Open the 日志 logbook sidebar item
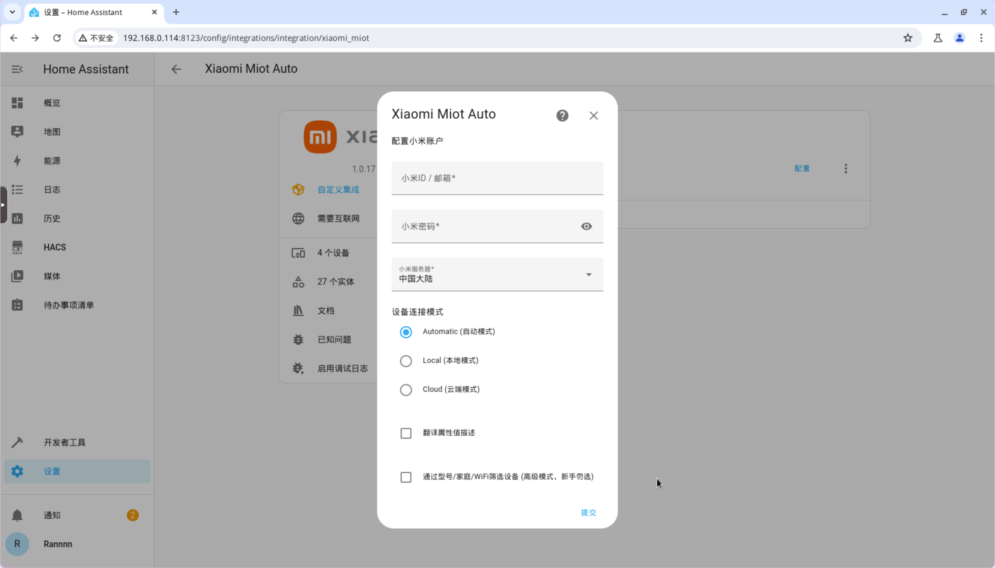This screenshot has height=568, width=995. tap(52, 189)
